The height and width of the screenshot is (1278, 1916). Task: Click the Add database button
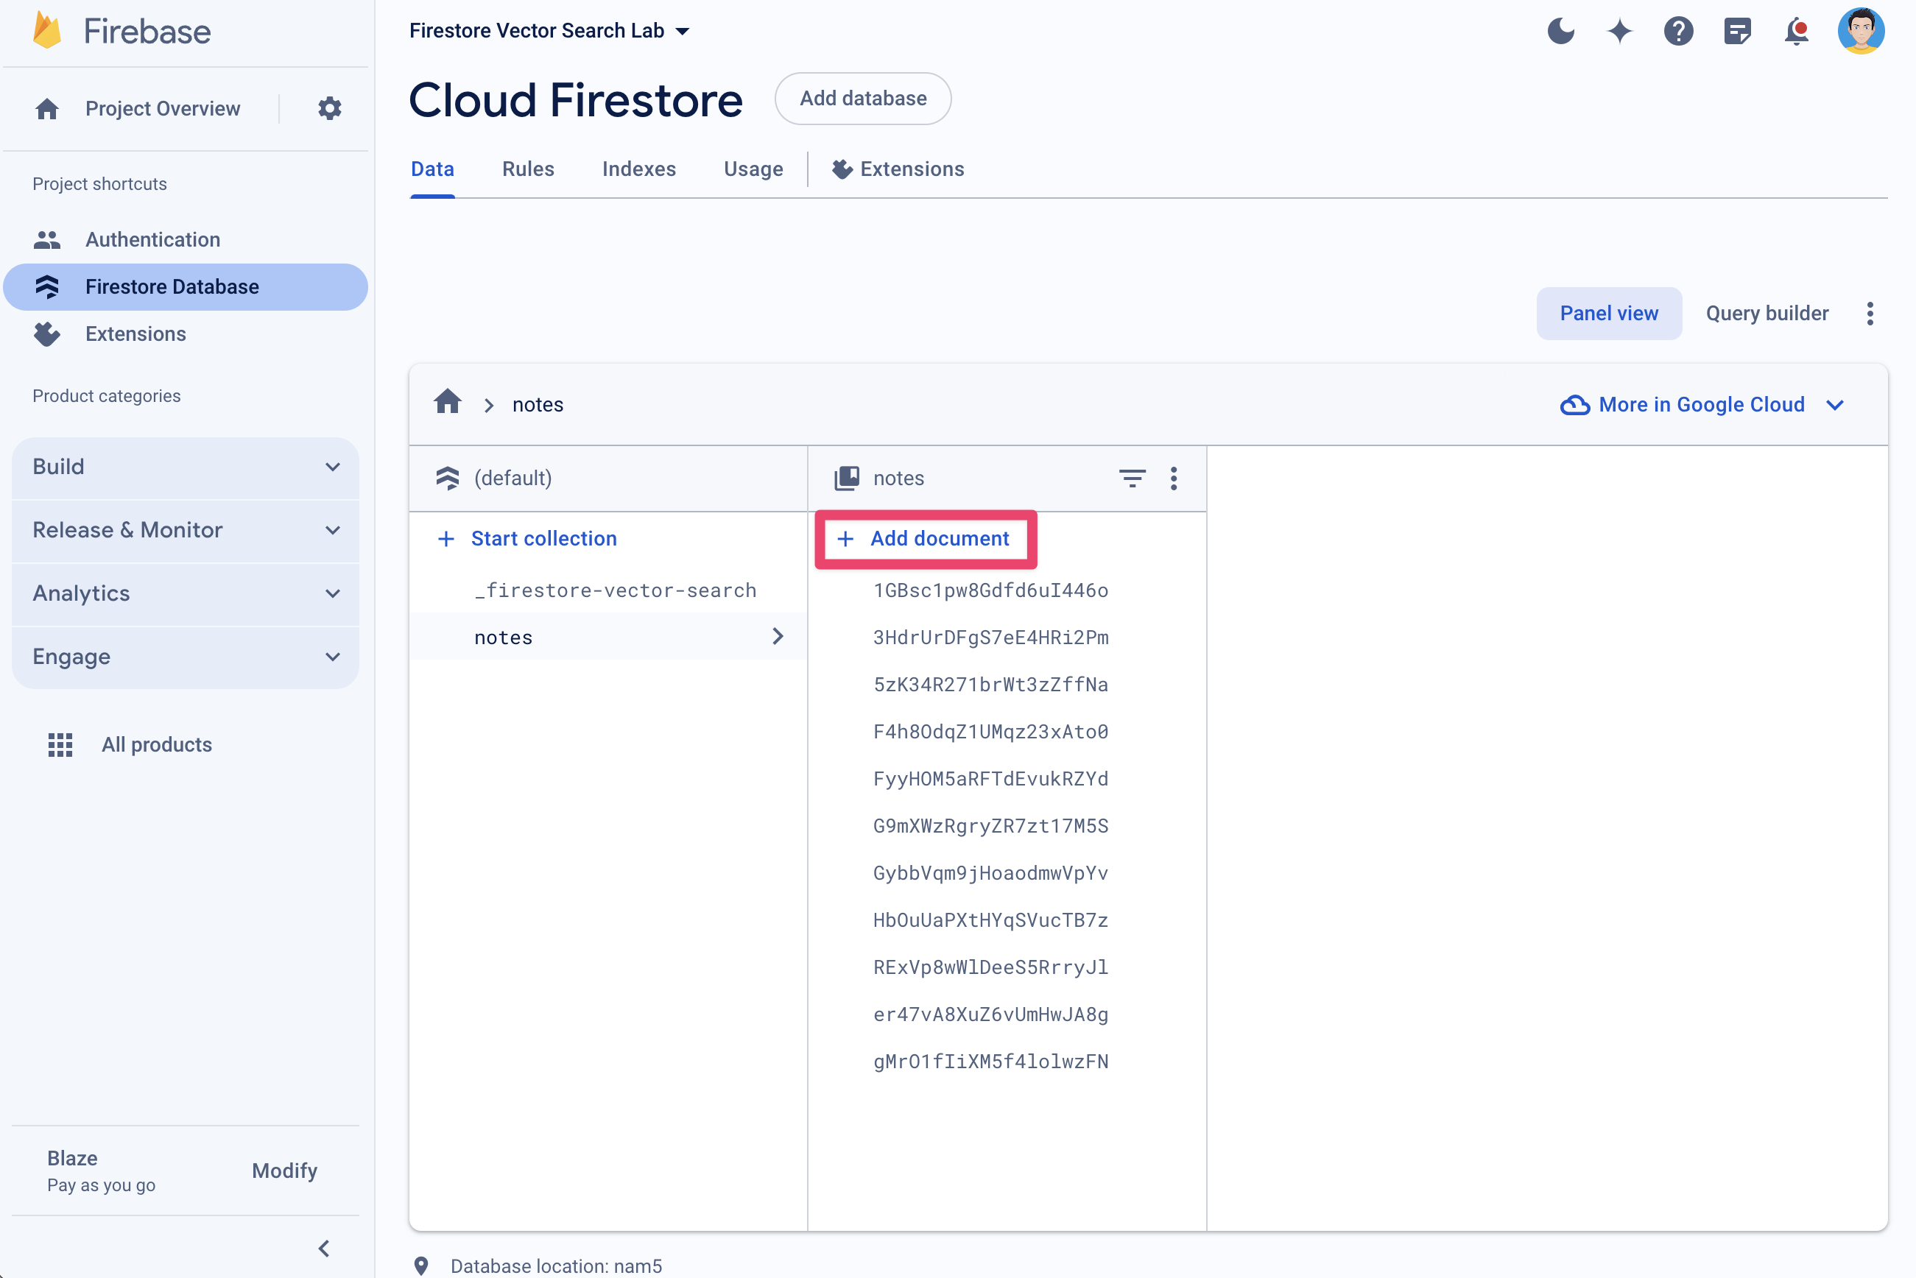[x=863, y=99]
